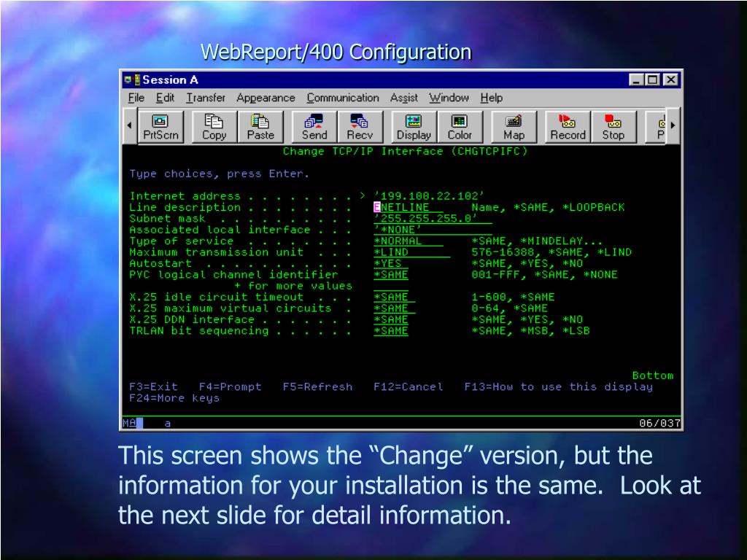Click the F24=More keys text

point(174,398)
